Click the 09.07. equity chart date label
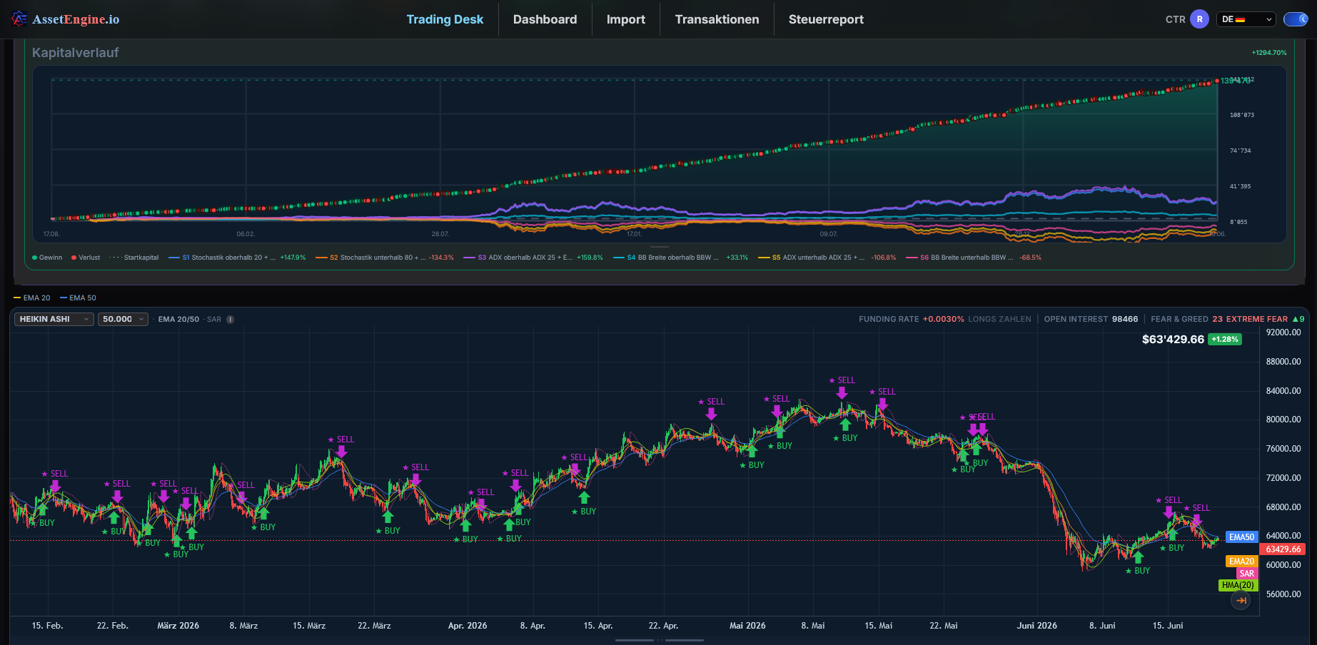This screenshot has width=1317, height=645. (x=828, y=234)
